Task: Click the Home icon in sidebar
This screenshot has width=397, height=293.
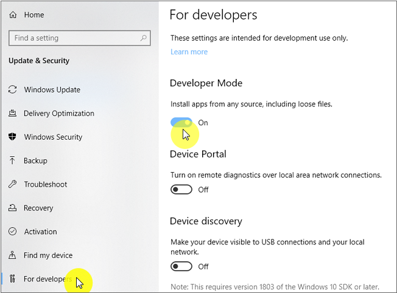Action: pyautogui.click(x=13, y=15)
